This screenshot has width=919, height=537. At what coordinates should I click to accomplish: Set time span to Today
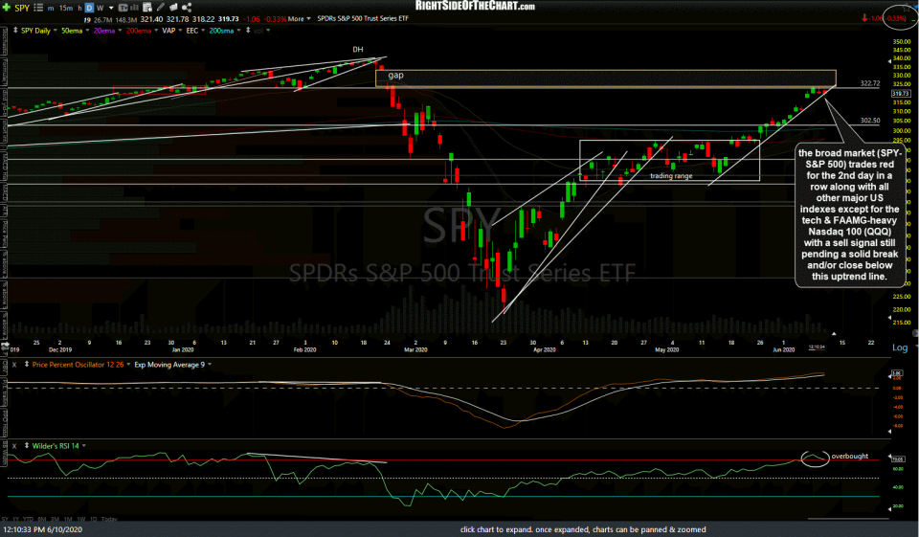pos(109,520)
